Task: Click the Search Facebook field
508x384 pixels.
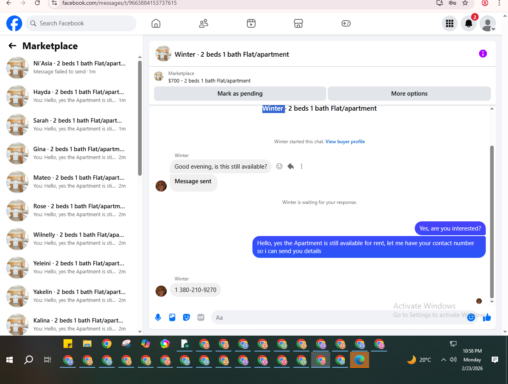Action: 81,23
